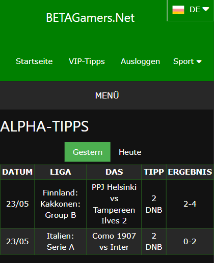Click Finnland: Kakkonen: Group B league cell

click(61, 204)
